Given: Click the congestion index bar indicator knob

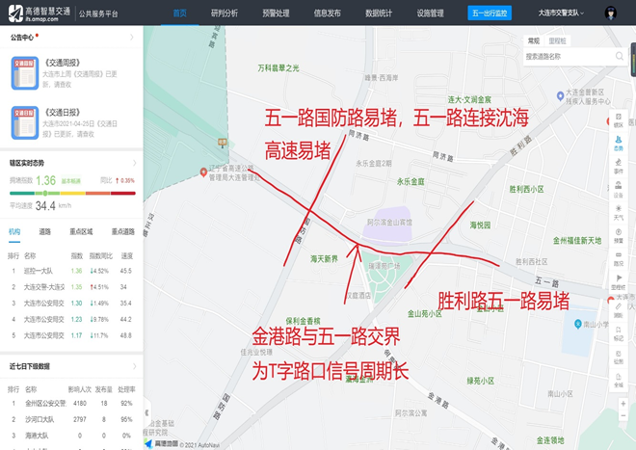Looking at the screenshot, I should pyautogui.click(x=45, y=193).
